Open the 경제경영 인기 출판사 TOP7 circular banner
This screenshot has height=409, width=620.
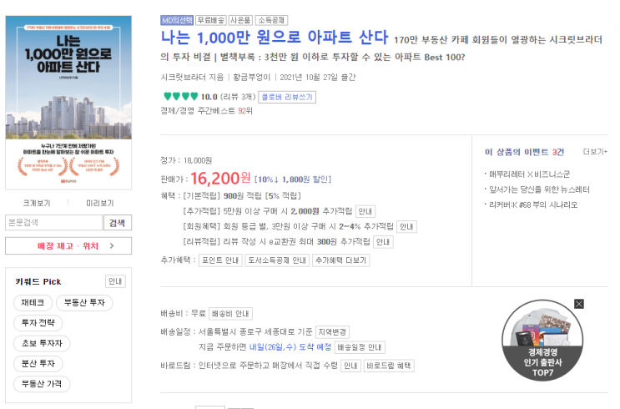(542, 341)
